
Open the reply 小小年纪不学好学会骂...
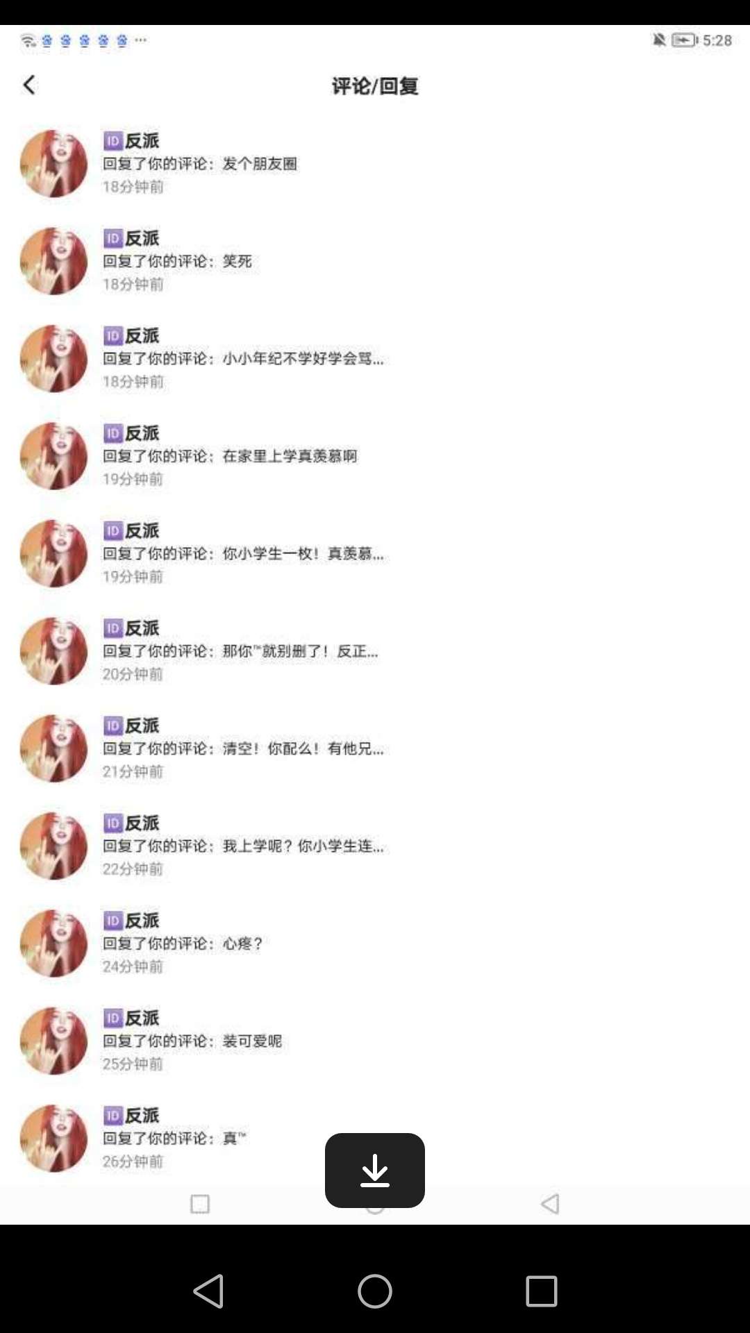coord(375,358)
